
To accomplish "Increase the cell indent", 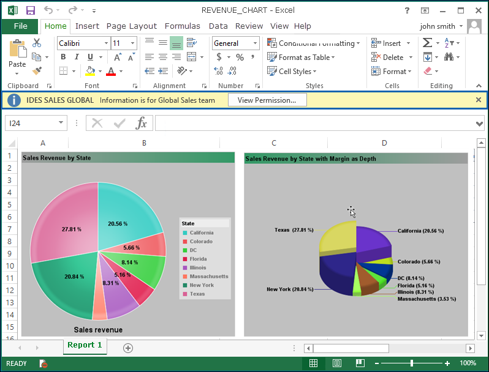I will [x=163, y=72].
